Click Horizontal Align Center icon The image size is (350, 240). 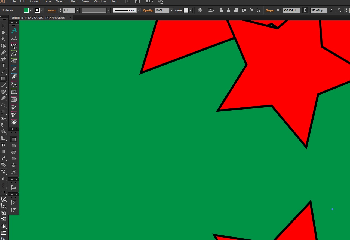[228, 10]
